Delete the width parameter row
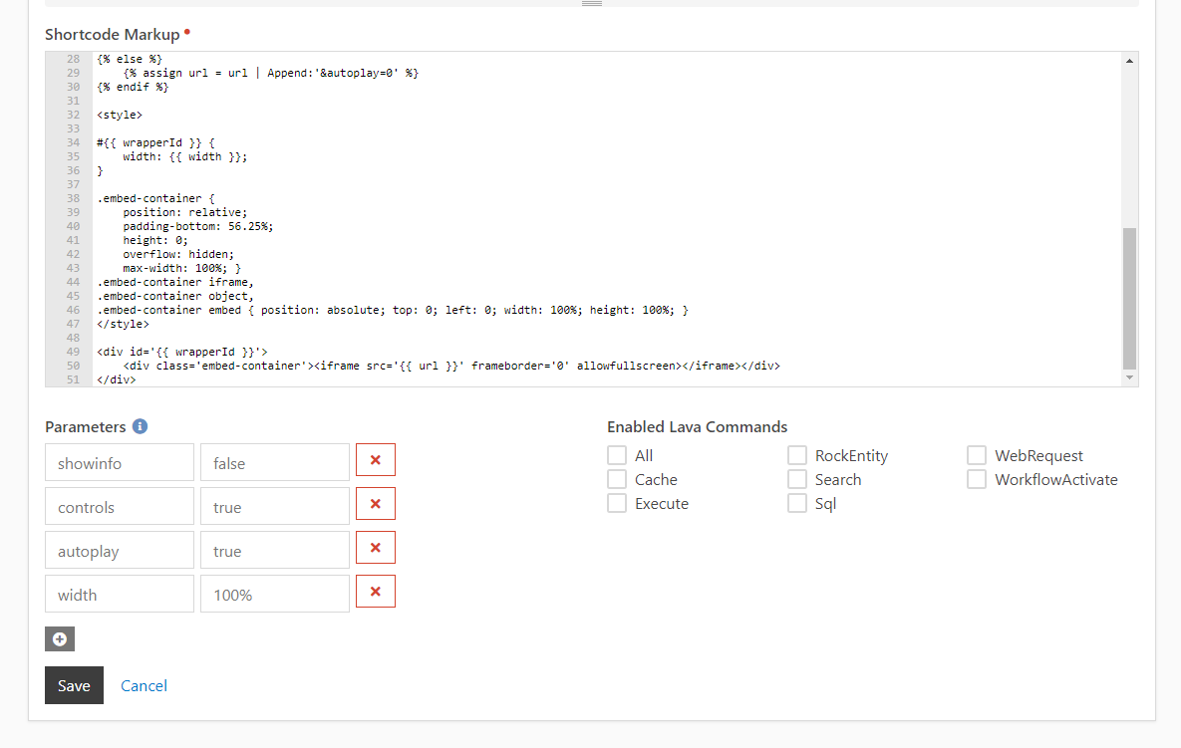Viewport: 1181px width, 748px height. pyautogui.click(x=375, y=592)
